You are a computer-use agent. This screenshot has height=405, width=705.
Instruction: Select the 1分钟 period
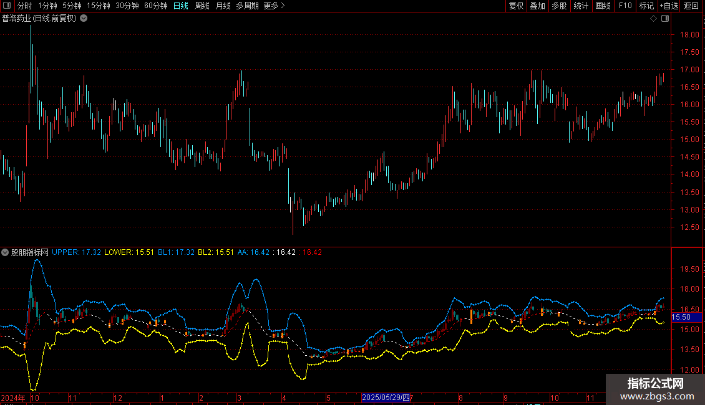click(x=47, y=6)
